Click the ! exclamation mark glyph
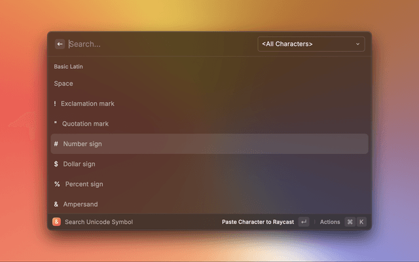 pyautogui.click(x=55, y=103)
